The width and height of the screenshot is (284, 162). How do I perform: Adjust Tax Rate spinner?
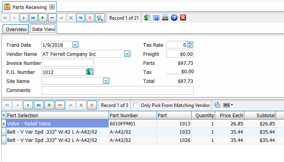[x=190, y=44]
